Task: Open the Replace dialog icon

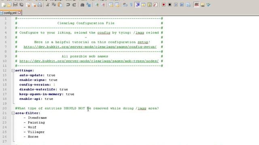Action: pyautogui.click(x=89, y=5)
